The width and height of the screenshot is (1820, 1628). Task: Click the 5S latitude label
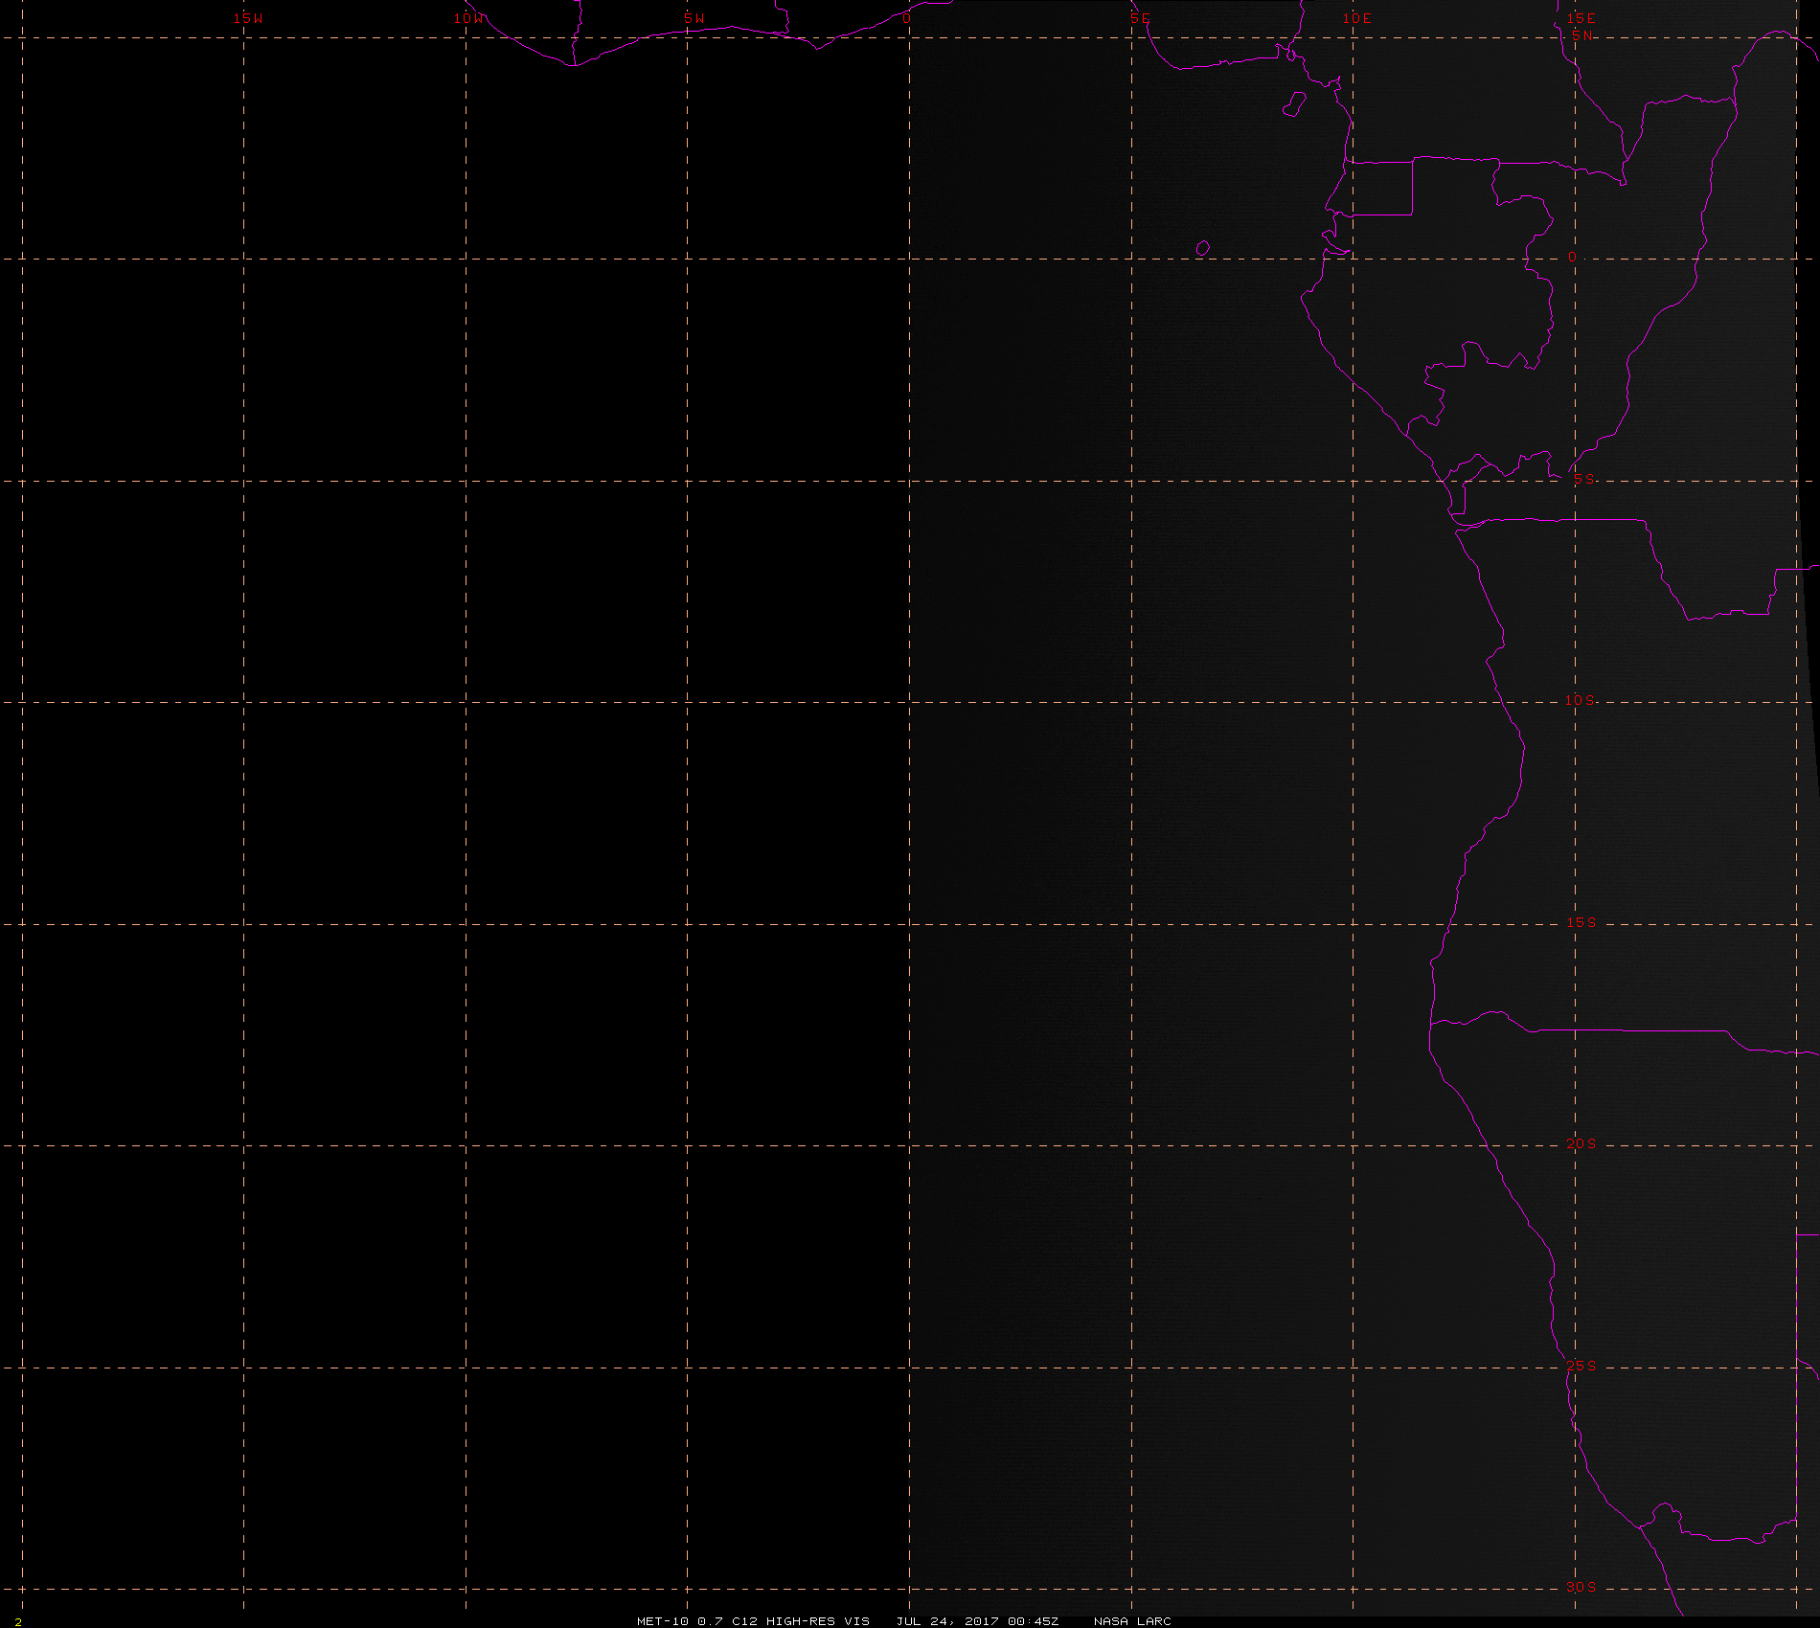click(1584, 480)
